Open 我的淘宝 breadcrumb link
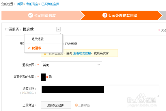This screenshot has height=111, width=166. (x=32, y=4)
